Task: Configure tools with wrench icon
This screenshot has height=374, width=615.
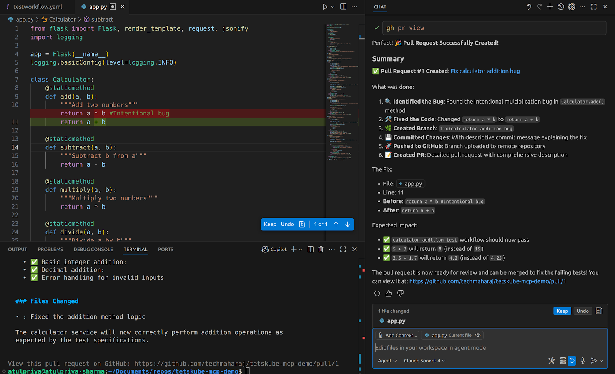Action: [x=552, y=361]
